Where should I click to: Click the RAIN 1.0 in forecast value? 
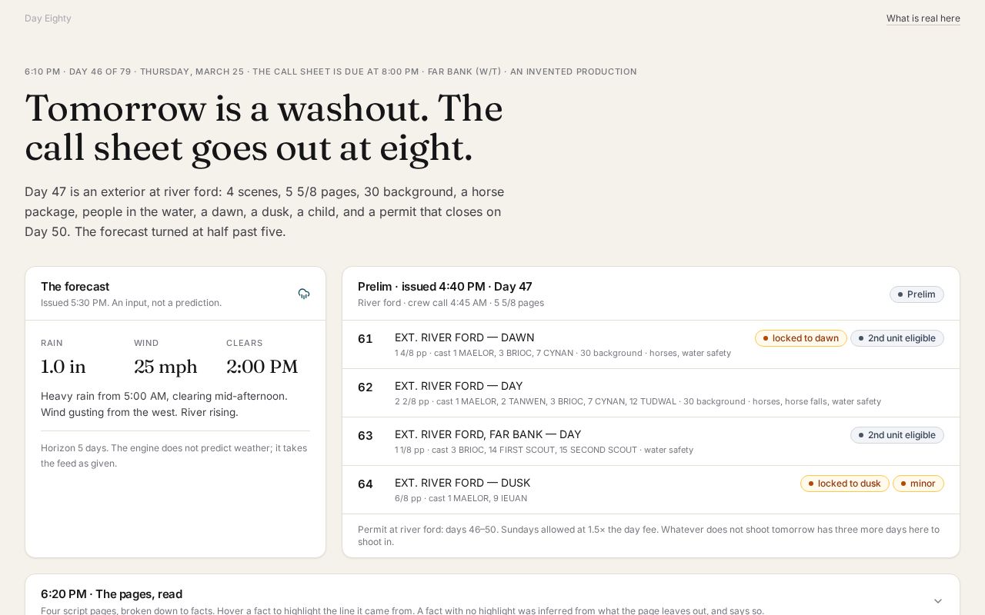tap(63, 367)
